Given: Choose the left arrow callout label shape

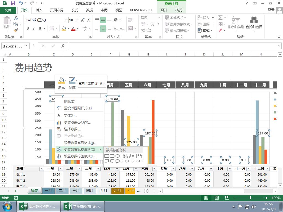Looking at the screenshot, I should click(134, 156).
